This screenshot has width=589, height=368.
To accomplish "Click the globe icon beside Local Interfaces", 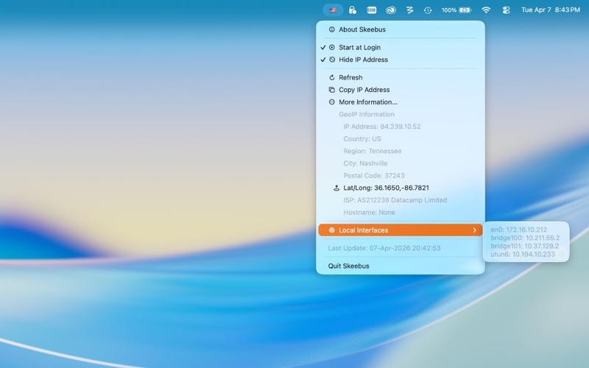I will [x=332, y=230].
